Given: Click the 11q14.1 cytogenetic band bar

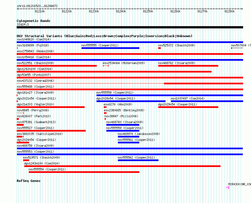Looking at the screenshot, I should tap(130, 27).
